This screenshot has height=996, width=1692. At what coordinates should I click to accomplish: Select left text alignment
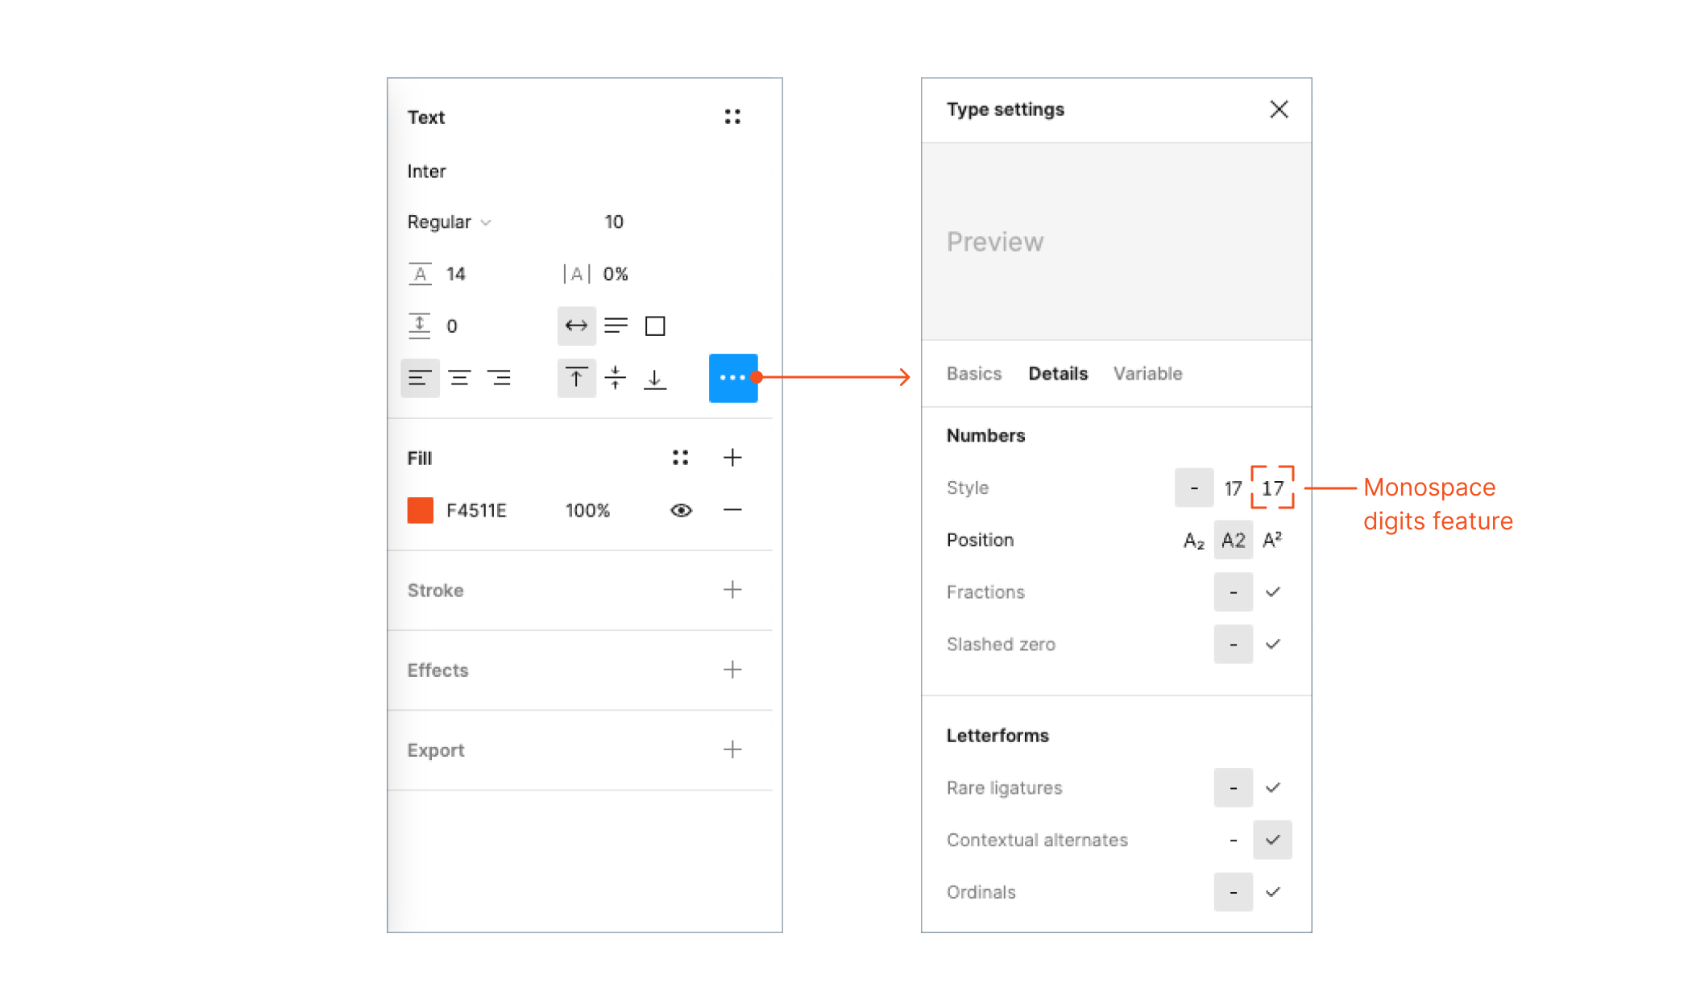420,378
